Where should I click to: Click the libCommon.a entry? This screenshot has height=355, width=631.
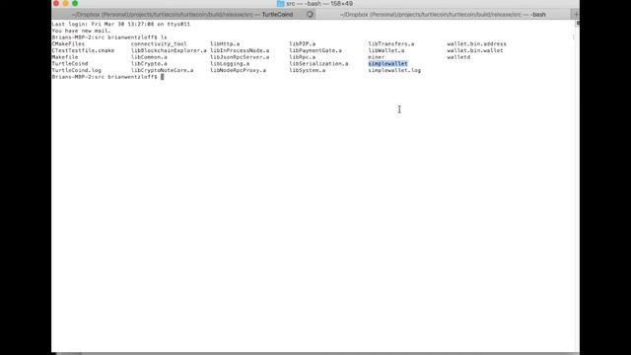pos(149,57)
